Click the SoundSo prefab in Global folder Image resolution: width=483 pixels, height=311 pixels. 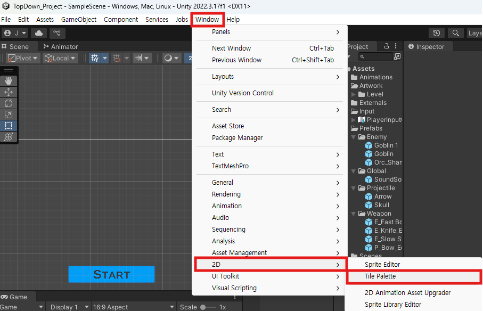383,179
